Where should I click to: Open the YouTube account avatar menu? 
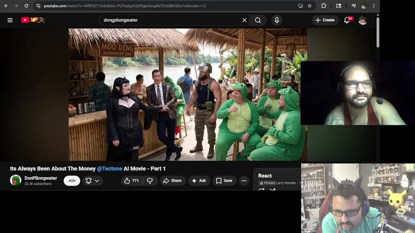click(363, 20)
